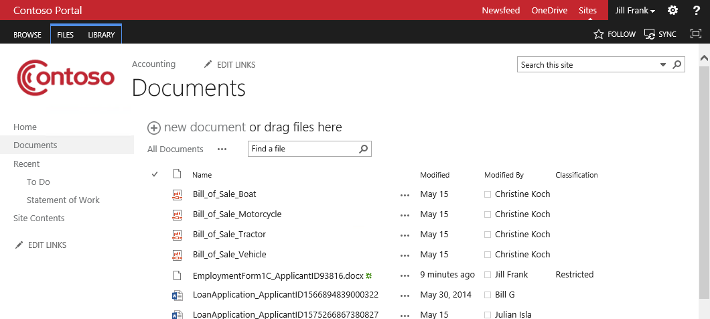Open LoanApplication_ApplicantID1575266867380827 file name
Viewport: 710px width, 319px height.
pos(286,314)
